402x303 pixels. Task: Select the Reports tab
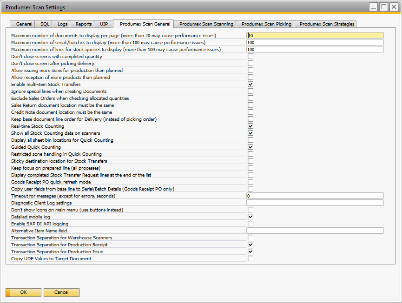coord(84,24)
